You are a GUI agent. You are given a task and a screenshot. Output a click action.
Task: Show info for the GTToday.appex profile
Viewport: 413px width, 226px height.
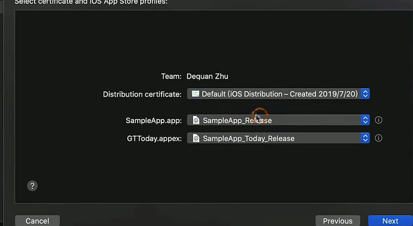pos(379,138)
